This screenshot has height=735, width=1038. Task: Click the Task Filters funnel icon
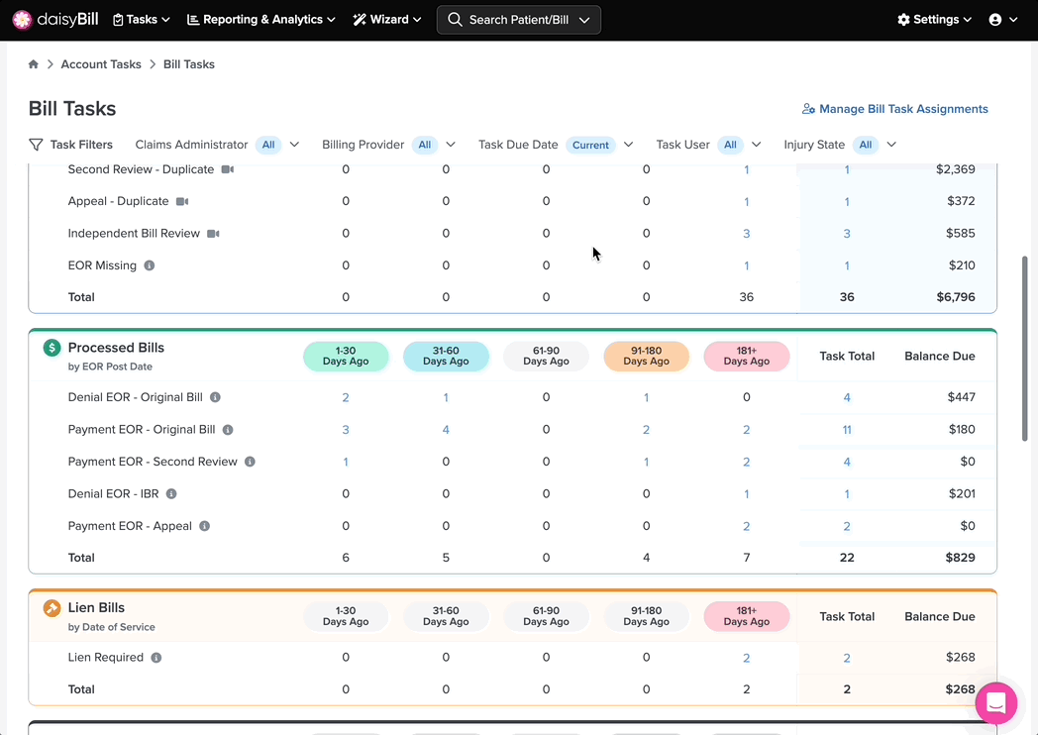tap(36, 145)
